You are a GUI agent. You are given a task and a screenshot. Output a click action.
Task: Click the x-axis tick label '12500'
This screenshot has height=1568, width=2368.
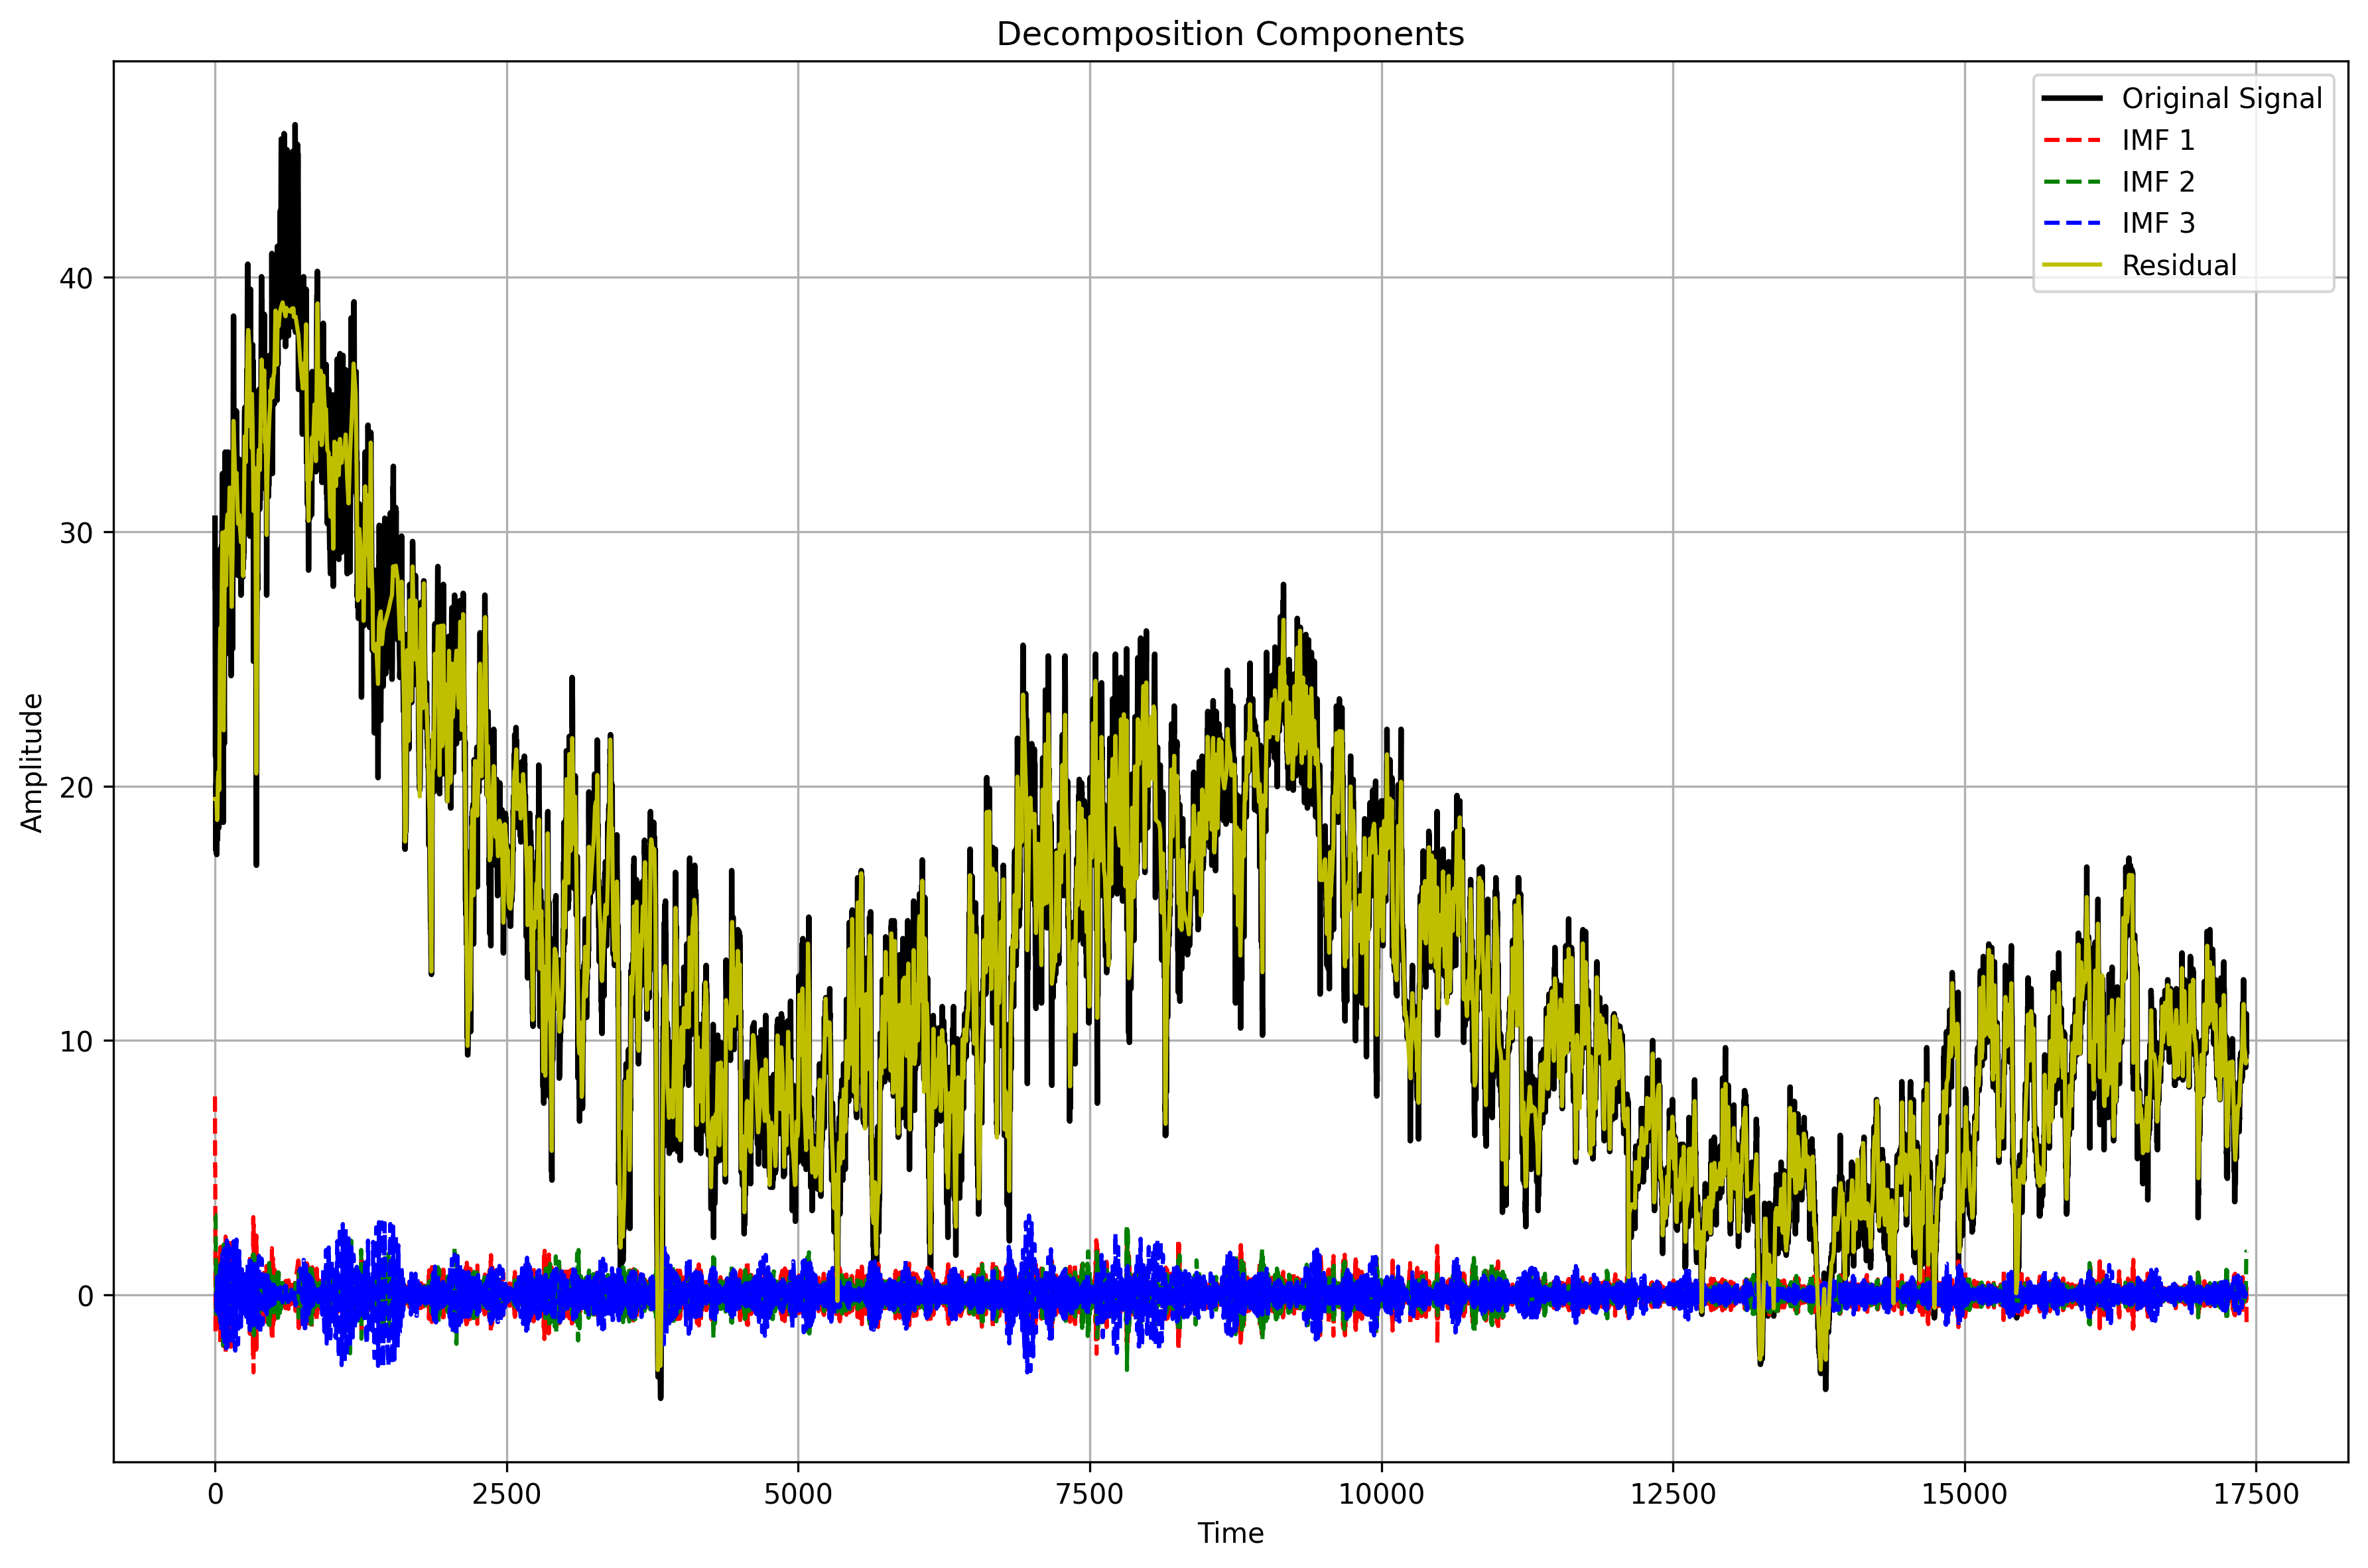(1673, 1494)
